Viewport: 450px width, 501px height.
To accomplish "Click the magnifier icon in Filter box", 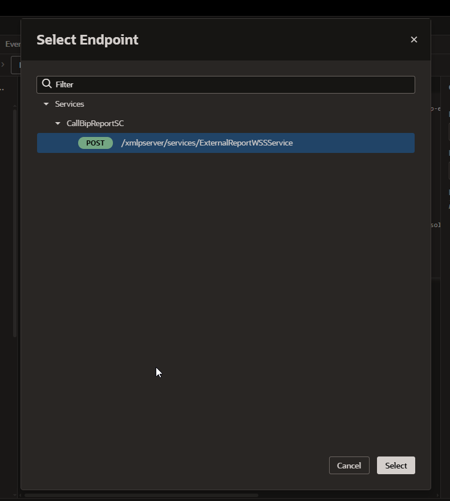I will click(x=47, y=84).
